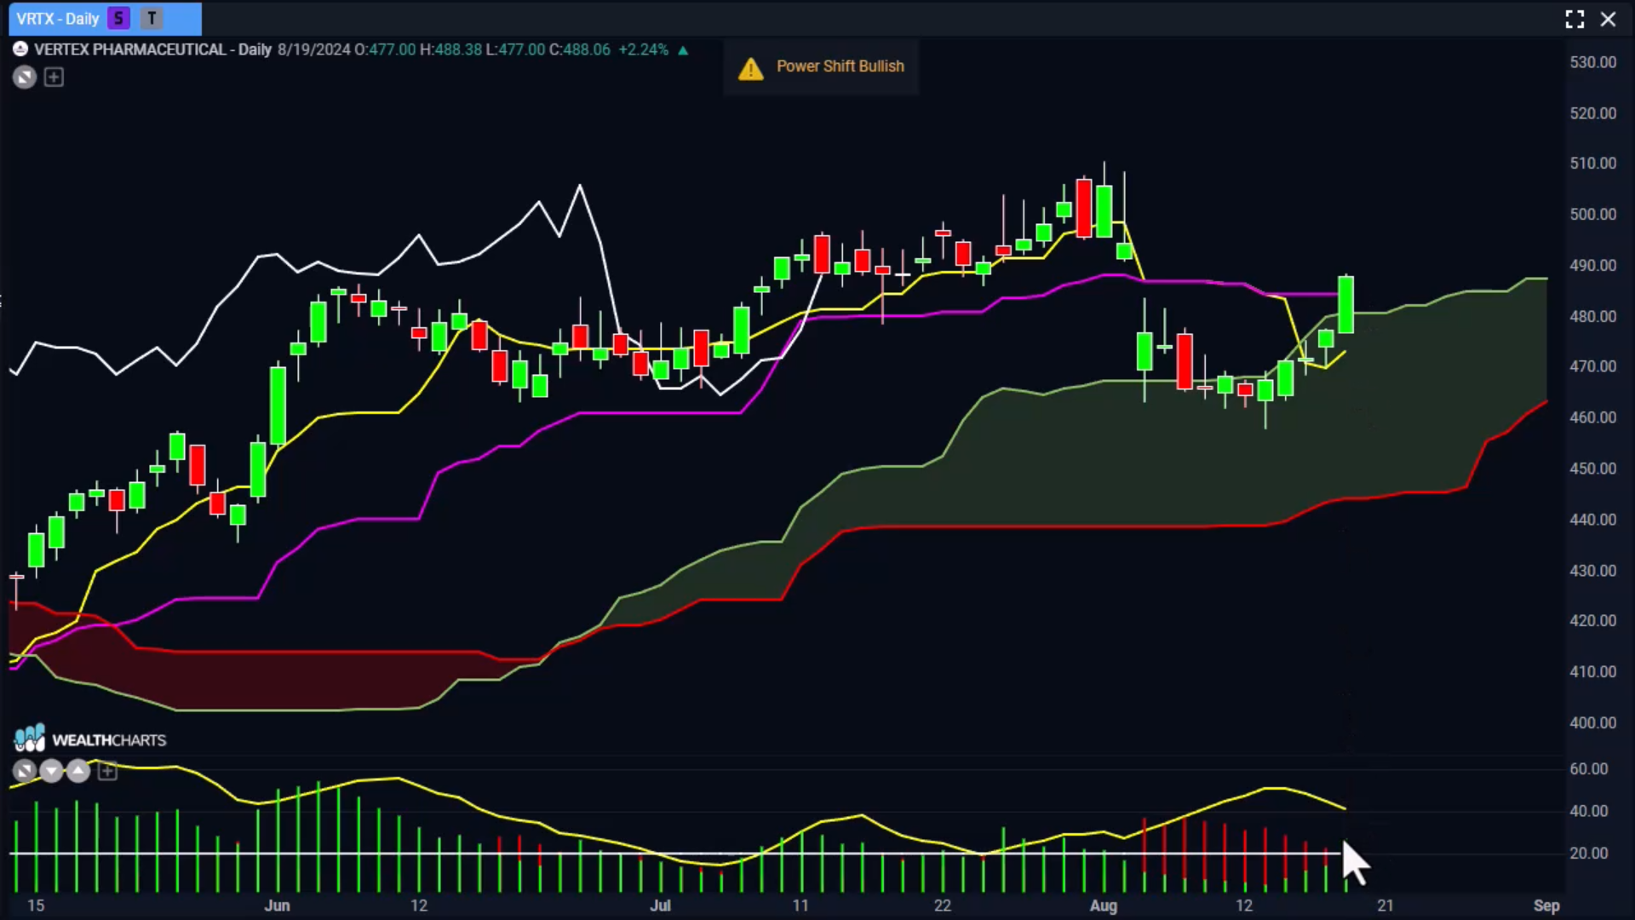Viewport: 1635px width, 920px height.
Task: Add an indicator to the lower pane
Action: click(x=107, y=772)
